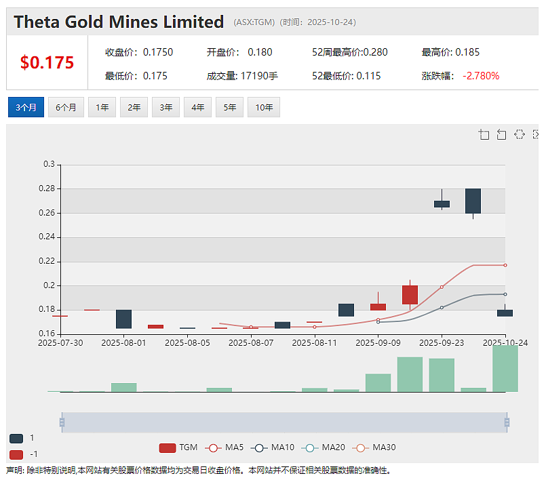Switch to the 6个月 range
546x480 pixels.
pos(66,107)
